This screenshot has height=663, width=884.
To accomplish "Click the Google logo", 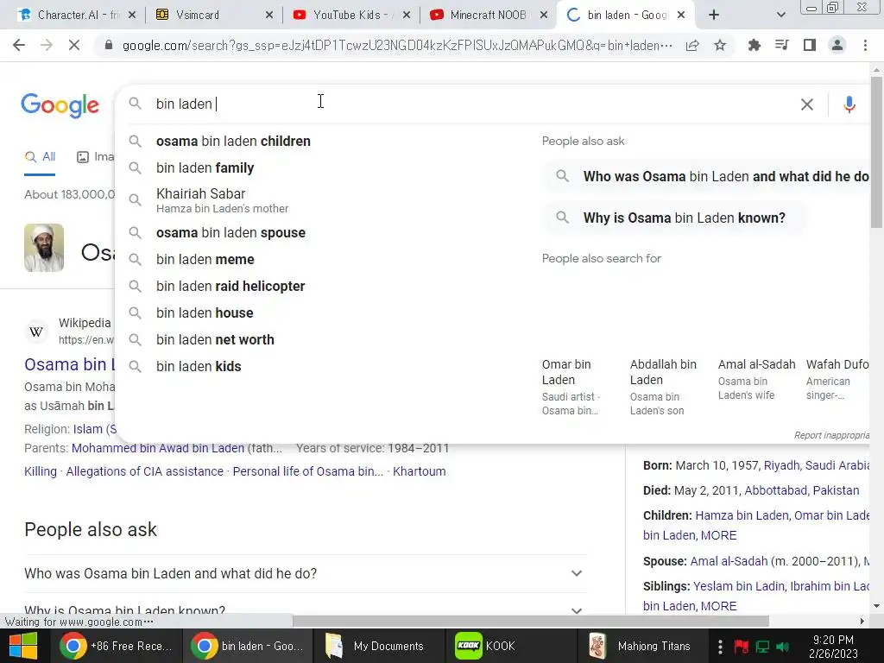I will point(60,105).
